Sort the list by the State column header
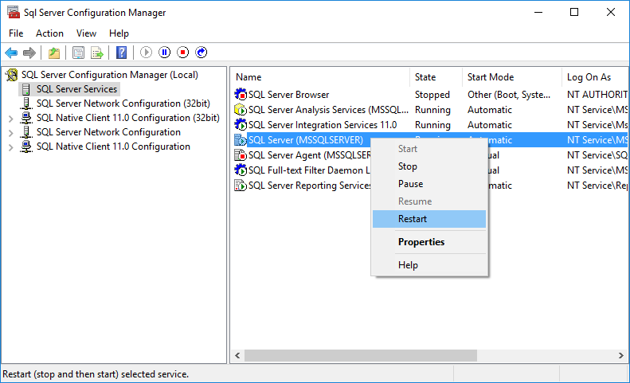This screenshot has height=383, width=630. 436,77
